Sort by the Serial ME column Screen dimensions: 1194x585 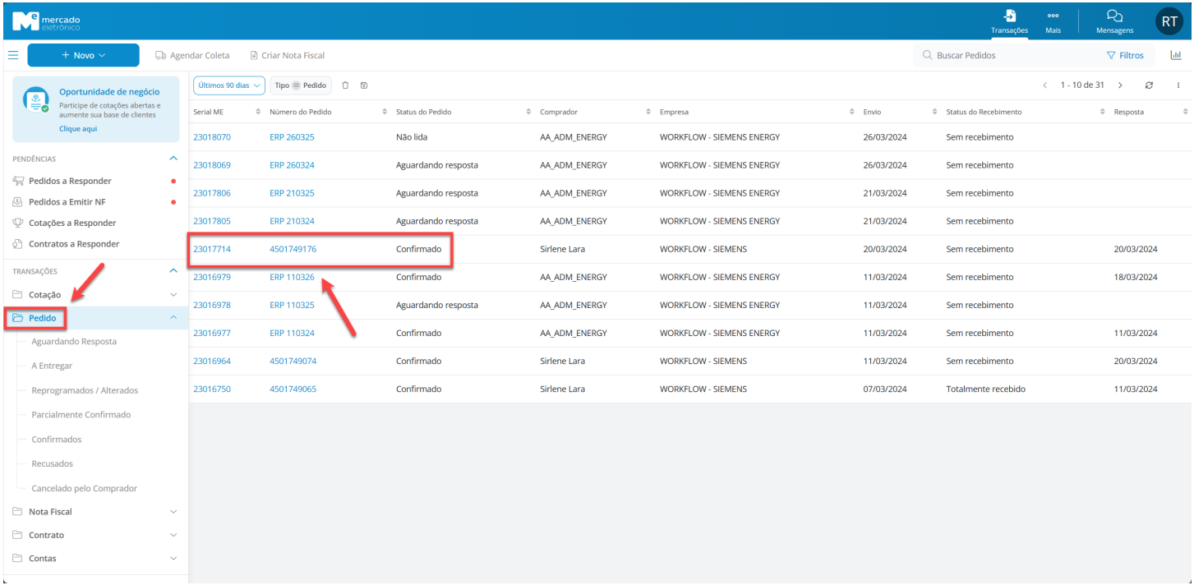pos(258,112)
